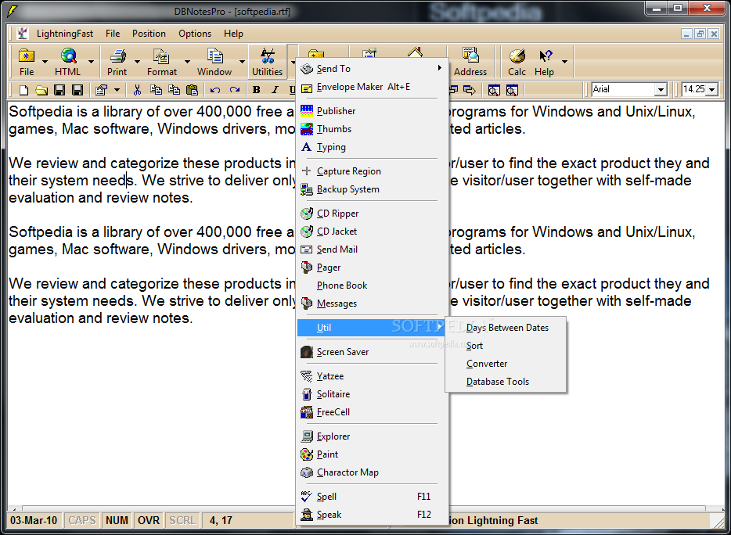Click the document icon left of LightningFast menu

(23, 34)
